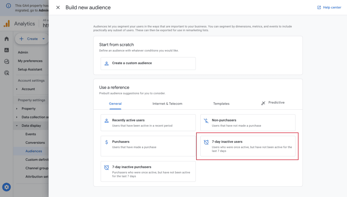This screenshot has width=347, height=197.
Task: Open the Help center link
Action: 329,7
